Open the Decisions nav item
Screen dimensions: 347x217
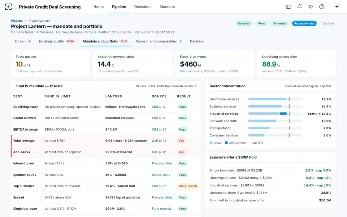click(143, 7)
